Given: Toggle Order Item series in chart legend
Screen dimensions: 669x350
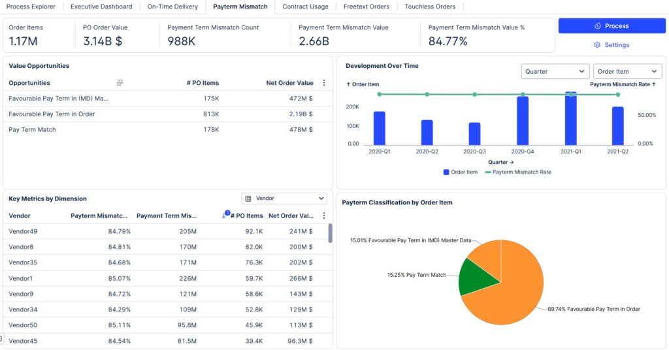Looking at the screenshot, I should pyautogui.click(x=461, y=172).
